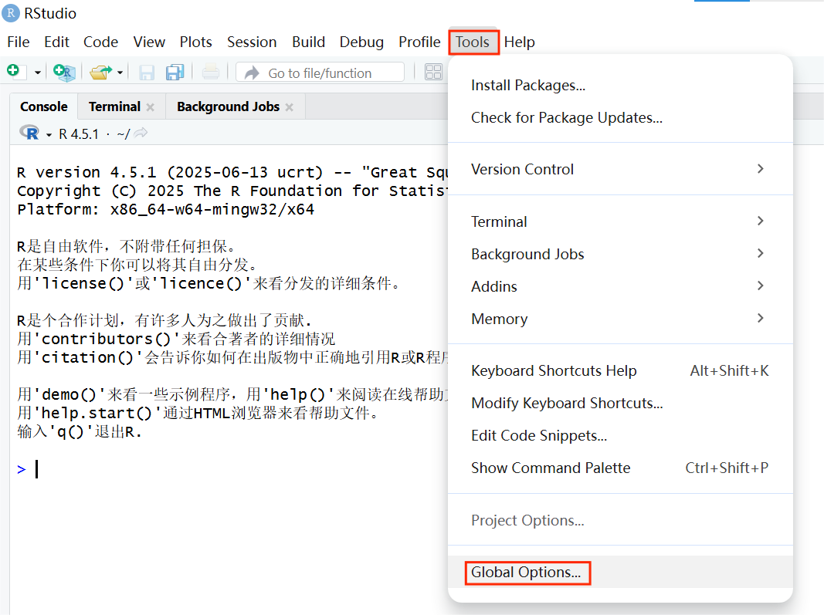Open the Session menu
The image size is (824, 615).
pos(252,42)
